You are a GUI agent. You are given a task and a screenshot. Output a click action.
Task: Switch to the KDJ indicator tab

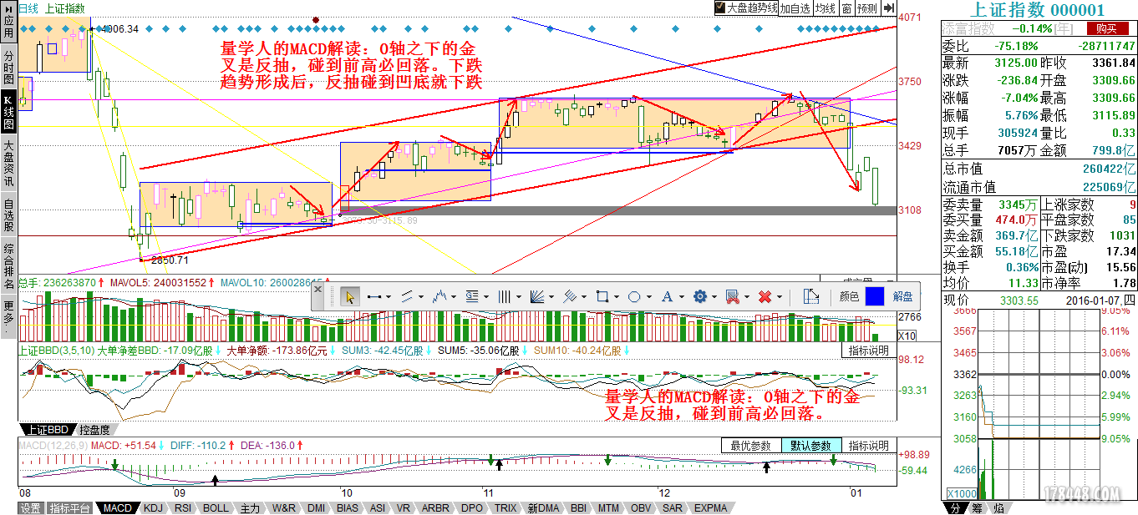(153, 507)
